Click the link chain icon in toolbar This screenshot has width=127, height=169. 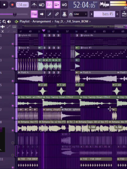click(57, 14)
